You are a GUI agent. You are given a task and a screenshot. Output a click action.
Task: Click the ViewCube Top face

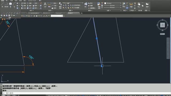(x=162, y=25)
